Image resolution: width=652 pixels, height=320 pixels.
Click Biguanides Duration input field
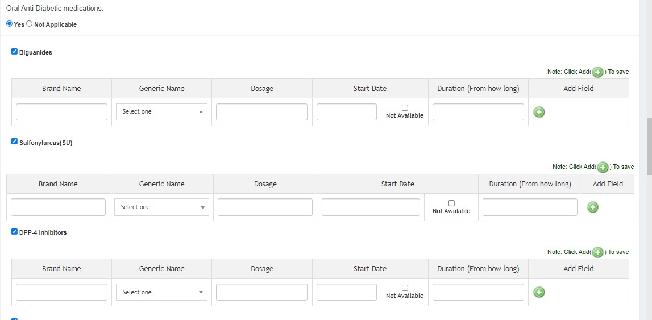(478, 112)
